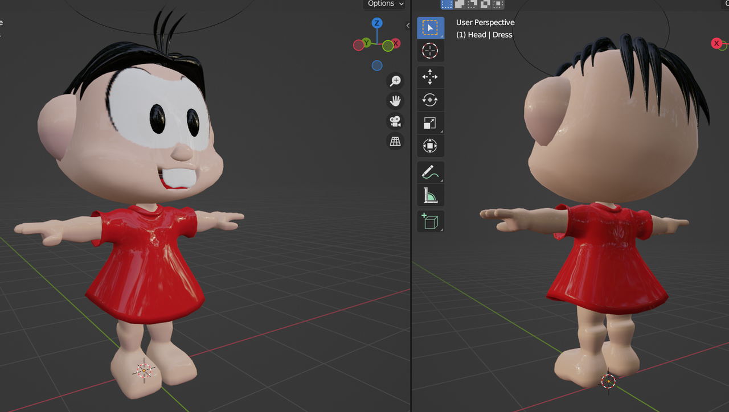Click the red X label in left viewport gizmo

395,43
